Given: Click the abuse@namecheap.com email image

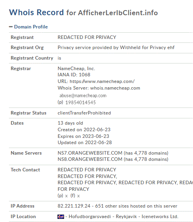Looking at the screenshot, I should click(83, 96).
